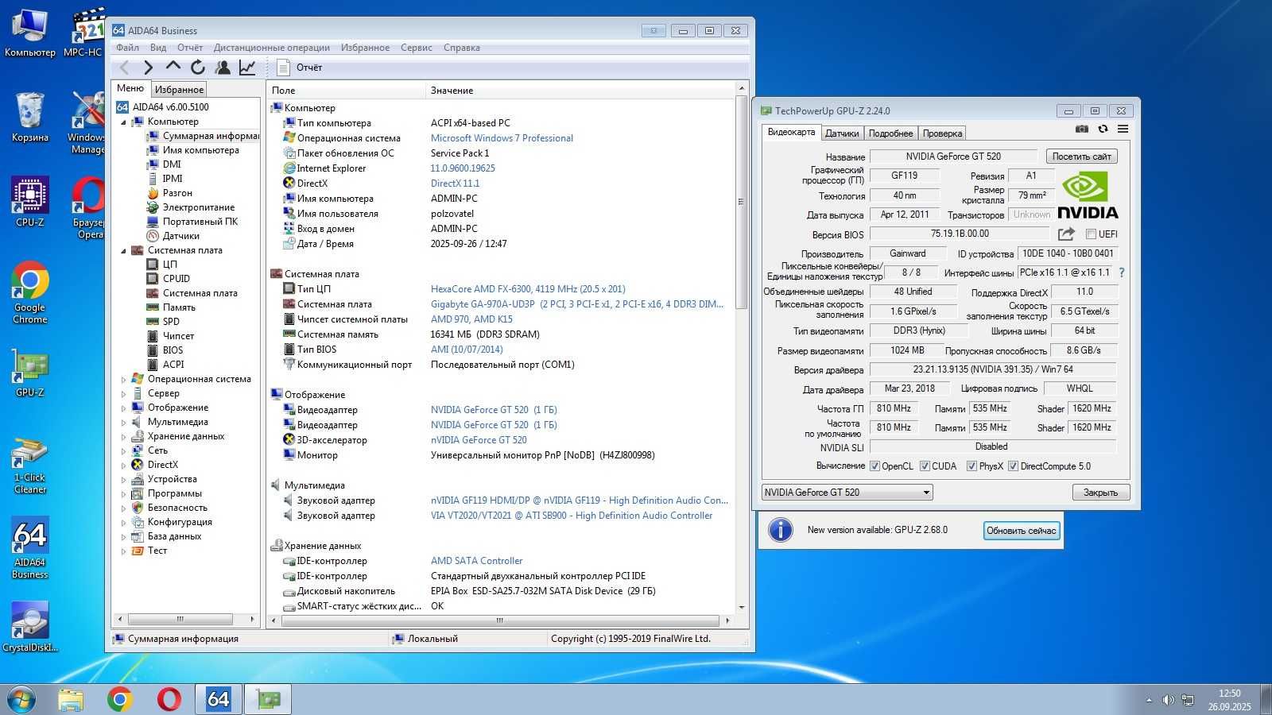The height and width of the screenshot is (715, 1272).
Task: Take a GPU-Z screenshot with camera icon
Action: [x=1082, y=129]
